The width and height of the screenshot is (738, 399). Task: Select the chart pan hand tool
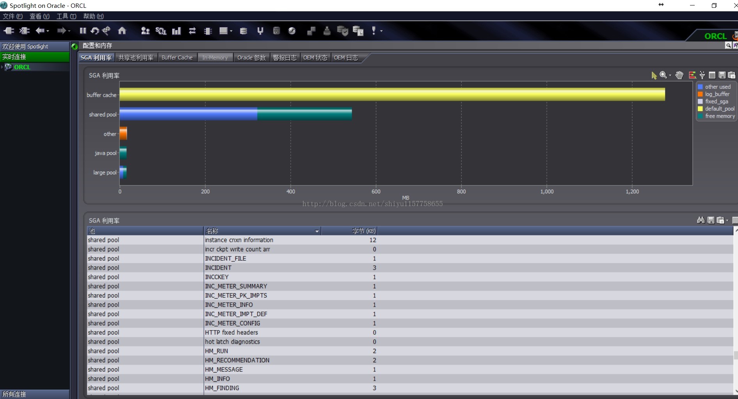679,75
